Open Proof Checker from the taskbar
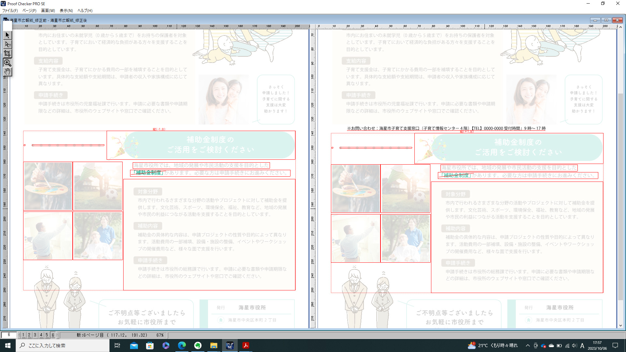The image size is (626, 352). [230, 345]
